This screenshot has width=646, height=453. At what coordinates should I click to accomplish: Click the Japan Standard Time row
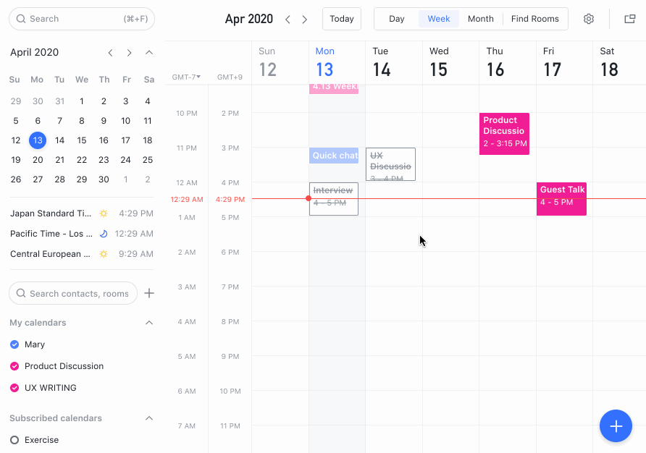coord(82,213)
